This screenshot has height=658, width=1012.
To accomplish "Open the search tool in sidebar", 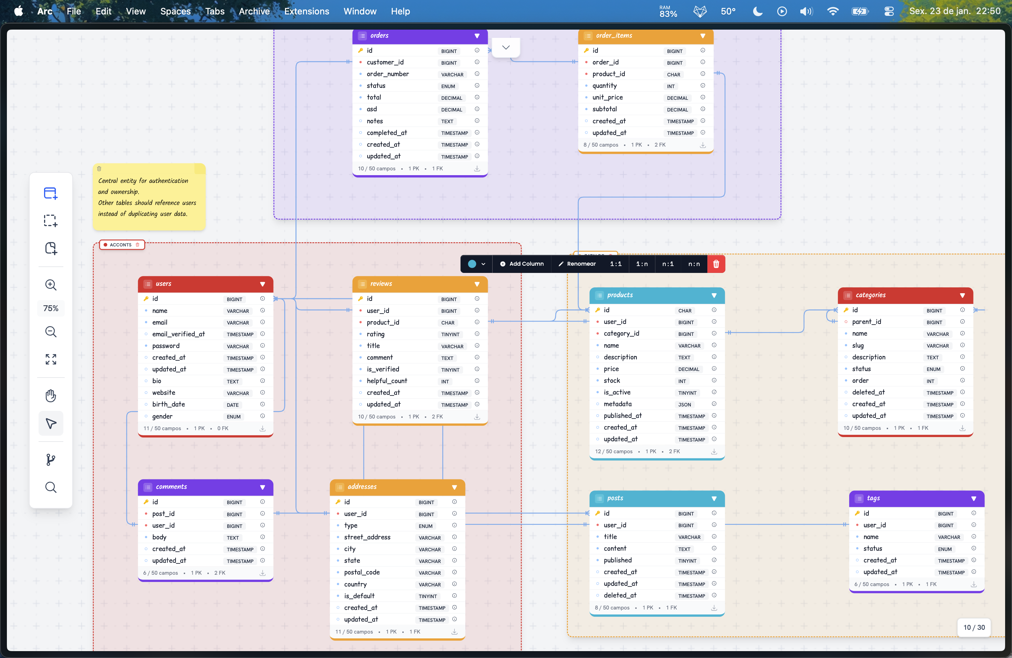I will 51,487.
